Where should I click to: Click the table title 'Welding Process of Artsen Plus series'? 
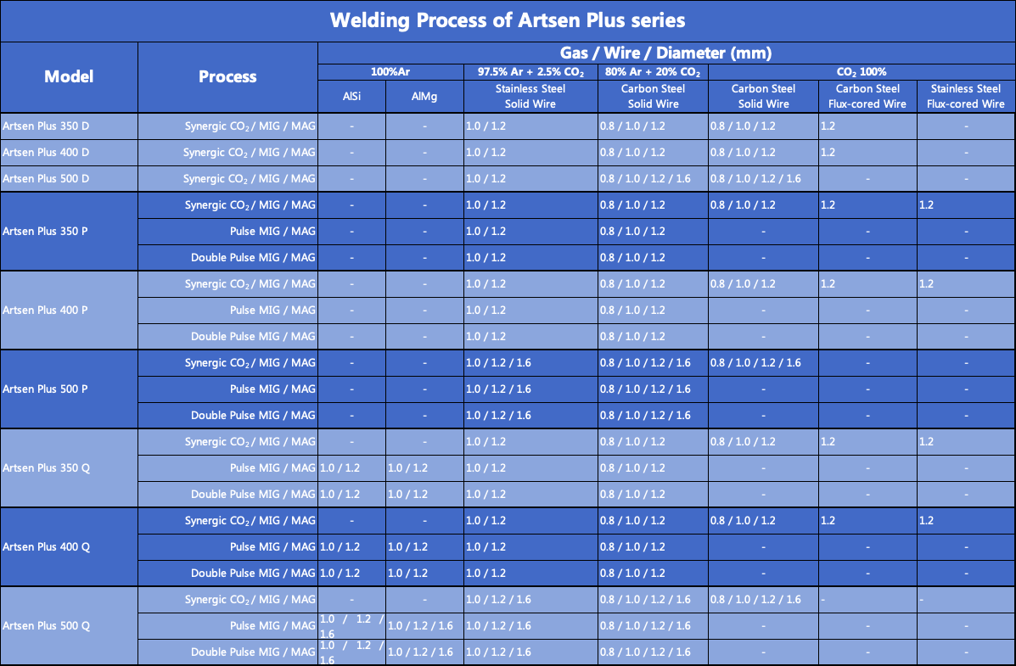click(508, 20)
